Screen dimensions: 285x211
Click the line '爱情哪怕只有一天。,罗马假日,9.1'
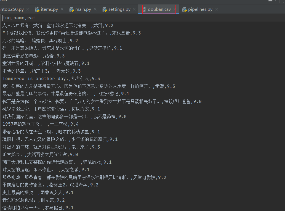pos(38,208)
